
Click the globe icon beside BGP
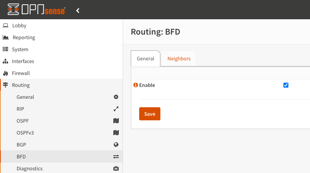click(x=116, y=145)
